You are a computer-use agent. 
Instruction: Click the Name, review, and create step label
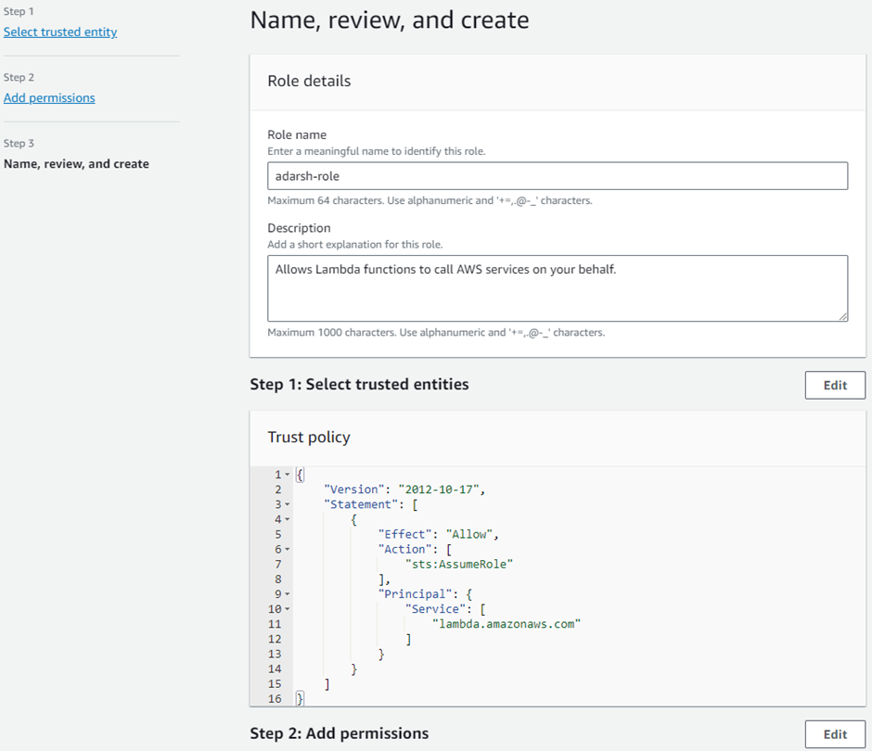(76, 163)
